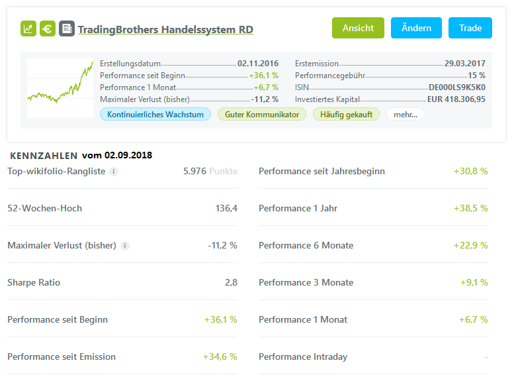Click the Kennzahlen Maximaler Verlust -11,2 % value
The width and height of the screenshot is (512, 381).
tap(223, 246)
